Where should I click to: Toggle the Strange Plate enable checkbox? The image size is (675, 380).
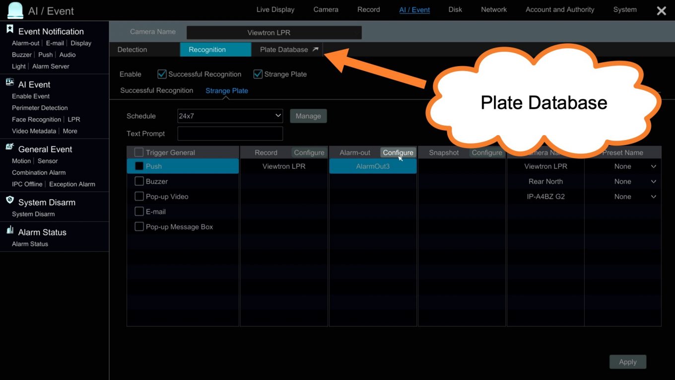coord(258,74)
